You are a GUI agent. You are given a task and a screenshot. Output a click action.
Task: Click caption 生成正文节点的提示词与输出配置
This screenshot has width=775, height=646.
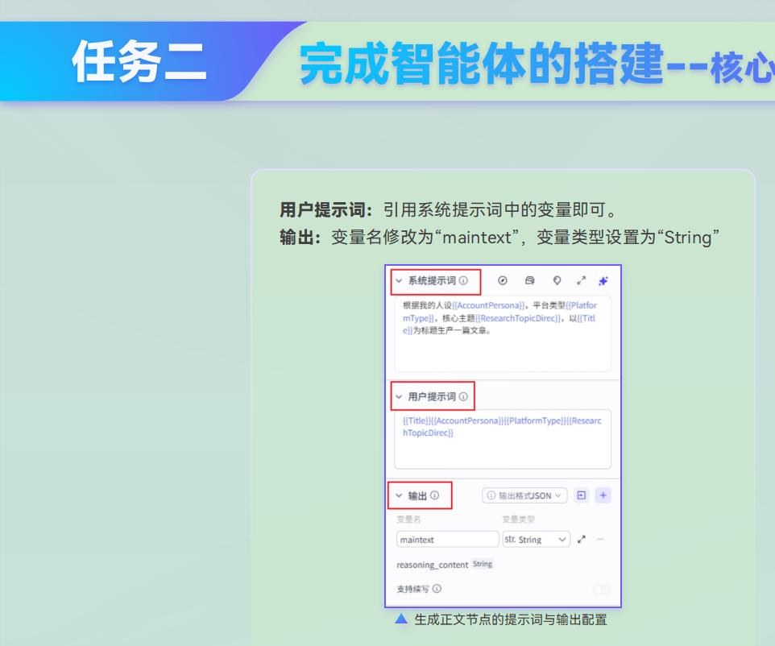pyautogui.click(x=511, y=619)
